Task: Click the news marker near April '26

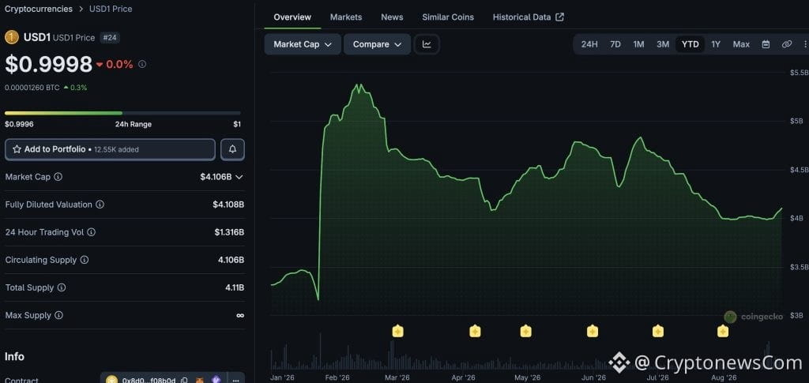Action: (x=475, y=331)
